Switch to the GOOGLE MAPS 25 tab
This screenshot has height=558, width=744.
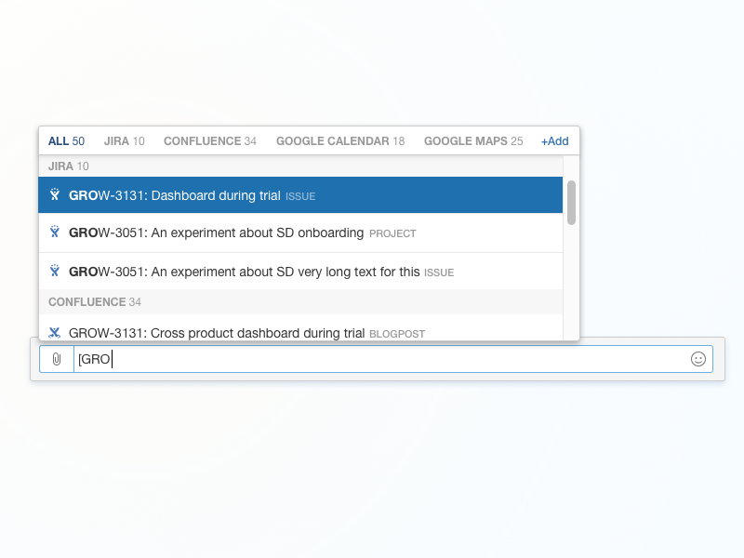(x=472, y=140)
